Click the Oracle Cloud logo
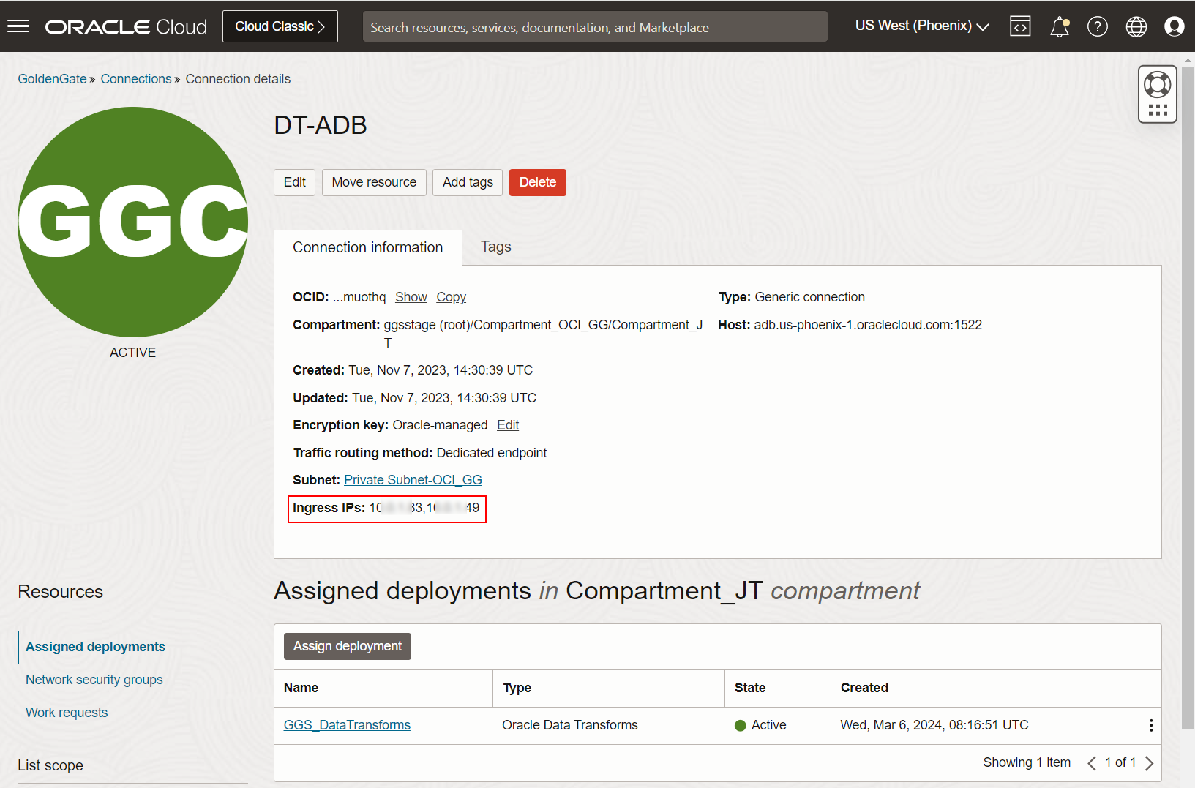This screenshot has height=788, width=1195. click(x=126, y=27)
